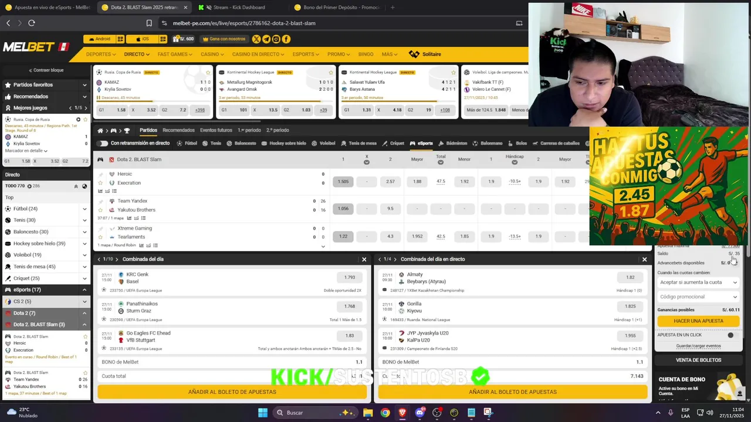Switch to the 1.er periodo tab

(x=249, y=130)
